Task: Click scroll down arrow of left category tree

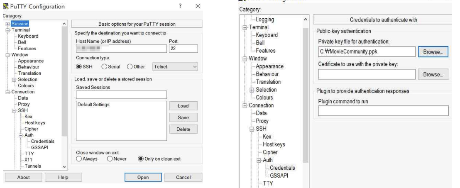Action: pos(64,166)
